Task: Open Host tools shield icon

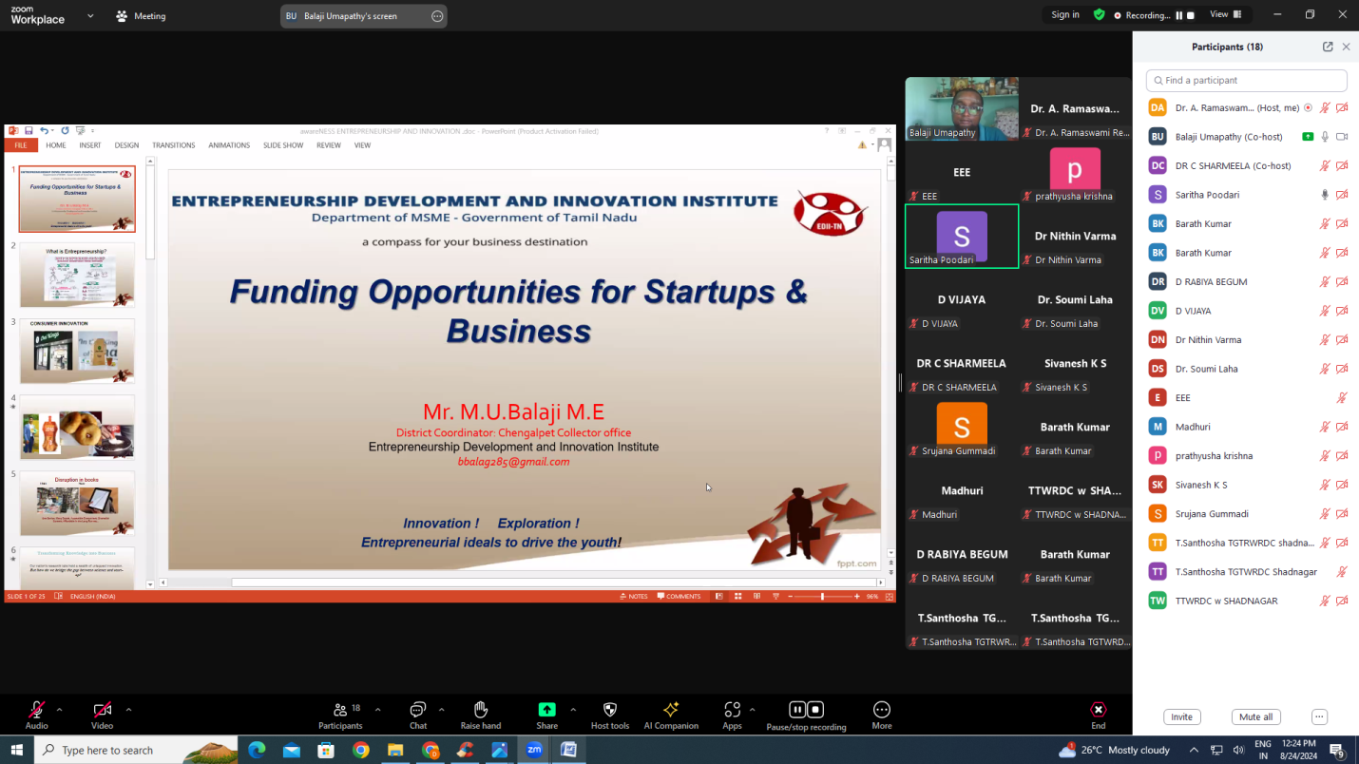Action: [610, 710]
